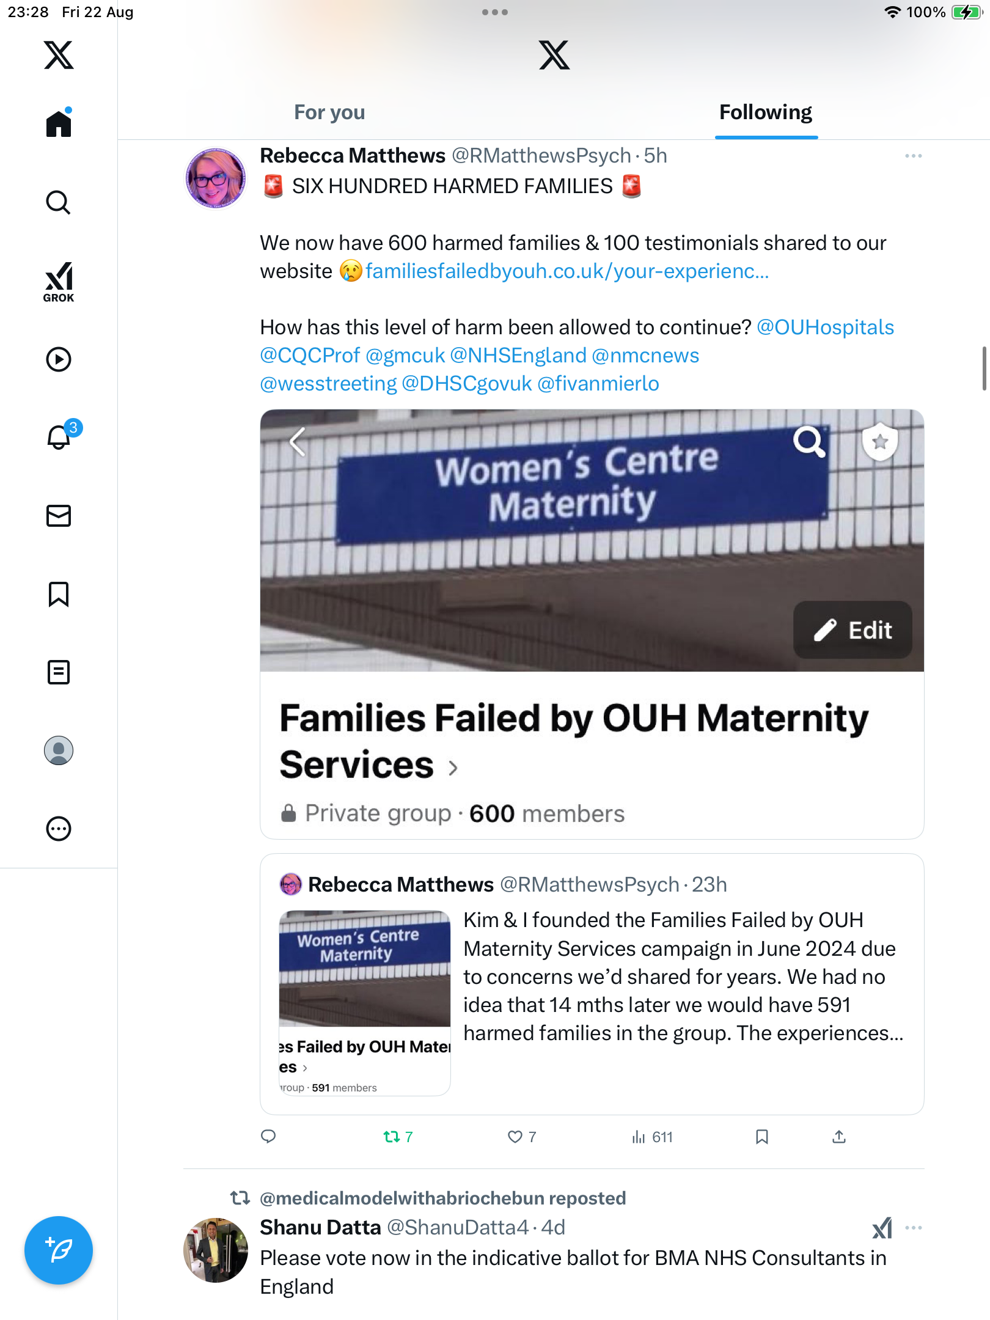
Task: Open the Grok icon in sidebar
Action: 59,281
